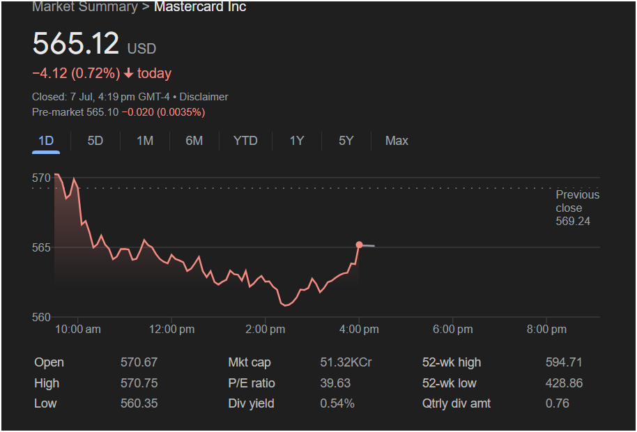Click the red closing price dot on chart
The width and height of the screenshot is (637, 432).
pyautogui.click(x=359, y=245)
